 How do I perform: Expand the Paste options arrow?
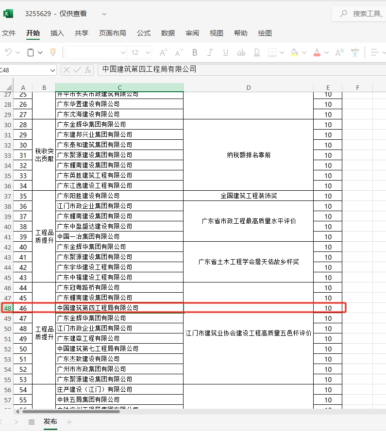(40, 52)
